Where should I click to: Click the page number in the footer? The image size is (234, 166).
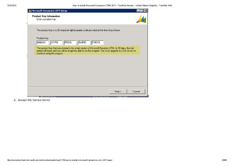pos(224,160)
